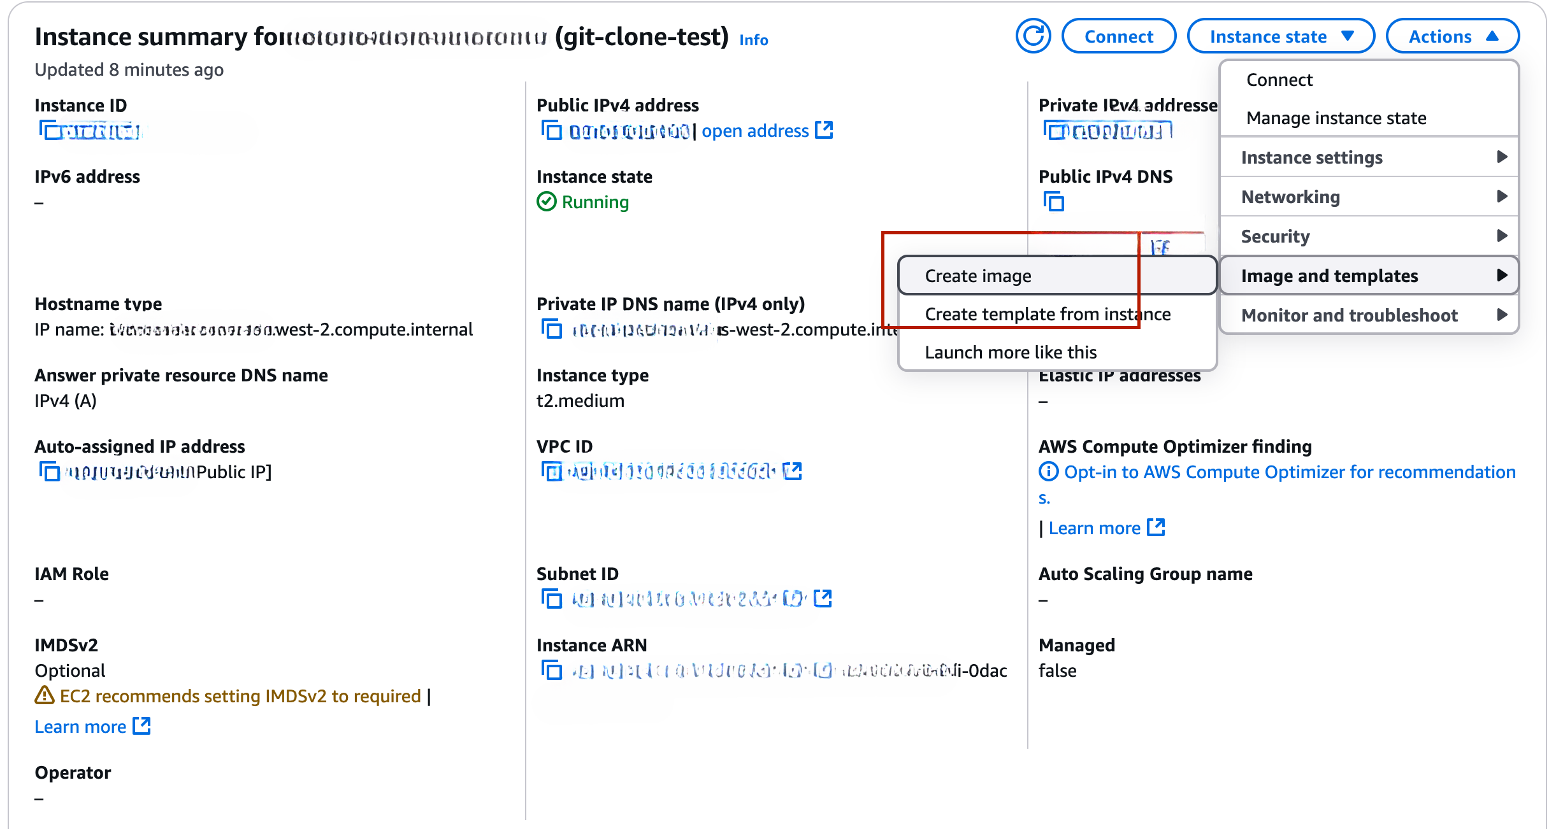Choose Launch more like this
The height and width of the screenshot is (829, 1549).
pos(1011,351)
